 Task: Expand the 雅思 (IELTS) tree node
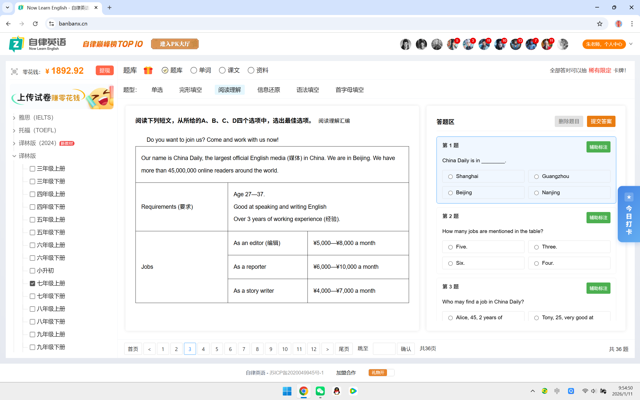14,118
